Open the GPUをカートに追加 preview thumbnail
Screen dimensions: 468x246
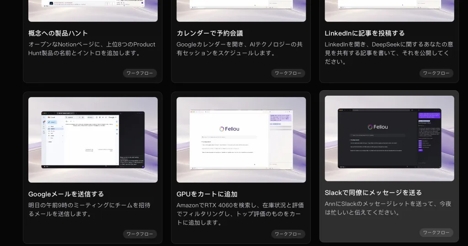pyautogui.click(x=241, y=139)
